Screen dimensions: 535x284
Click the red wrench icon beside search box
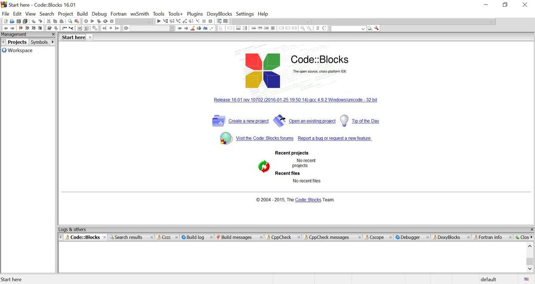(376, 28)
